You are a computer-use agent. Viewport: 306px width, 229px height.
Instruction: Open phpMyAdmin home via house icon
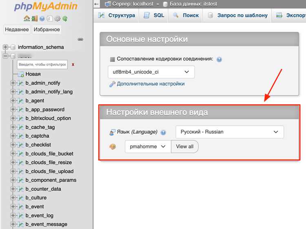coord(27,18)
